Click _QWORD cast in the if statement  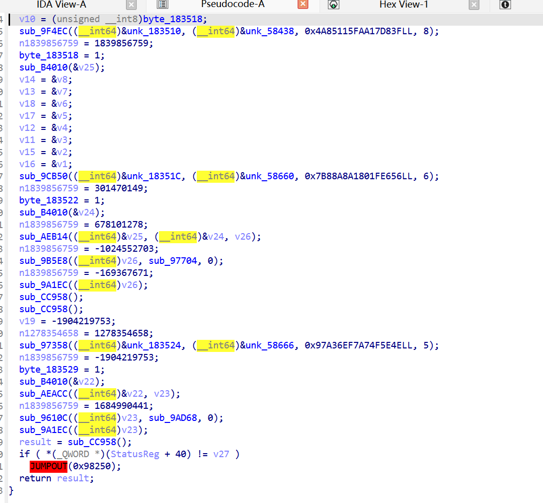73,454
